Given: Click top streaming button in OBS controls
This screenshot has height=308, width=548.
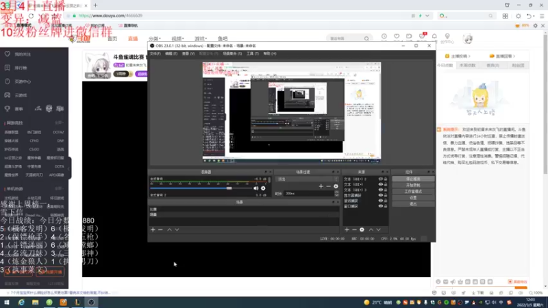Looking at the screenshot, I should click(413, 179).
